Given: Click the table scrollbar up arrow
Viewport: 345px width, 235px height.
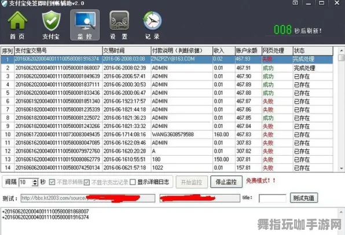Looking at the screenshot, I should coord(342,50).
